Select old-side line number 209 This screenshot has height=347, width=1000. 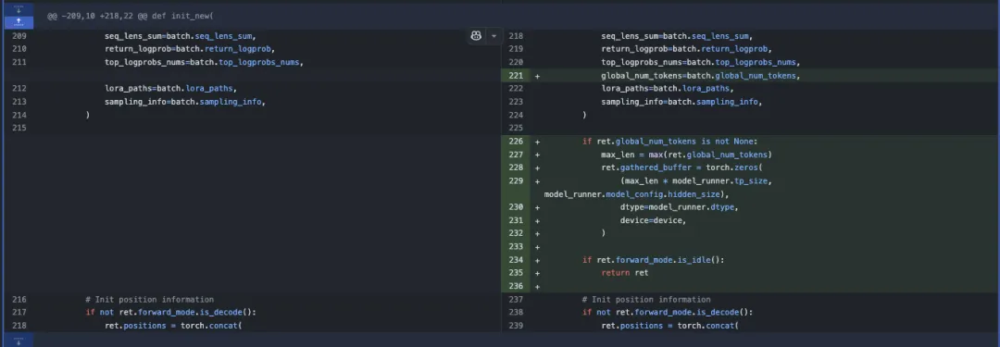click(x=19, y=36)
